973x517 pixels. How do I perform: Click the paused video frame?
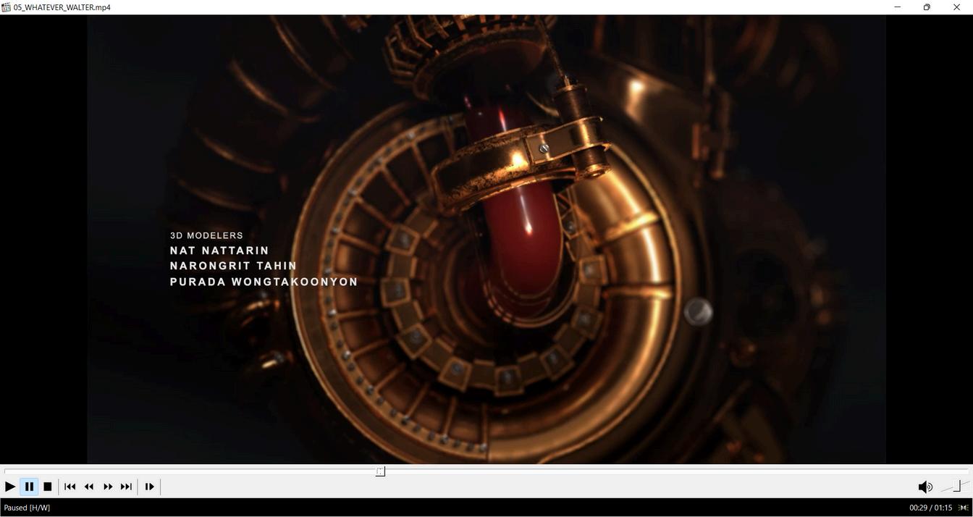click(486, 239)
